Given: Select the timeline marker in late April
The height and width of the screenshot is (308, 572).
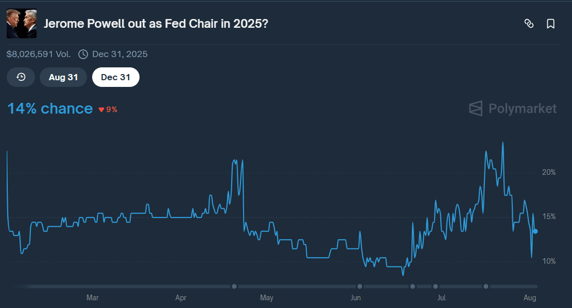Looking at the screenshot, I should pos(234,286).
